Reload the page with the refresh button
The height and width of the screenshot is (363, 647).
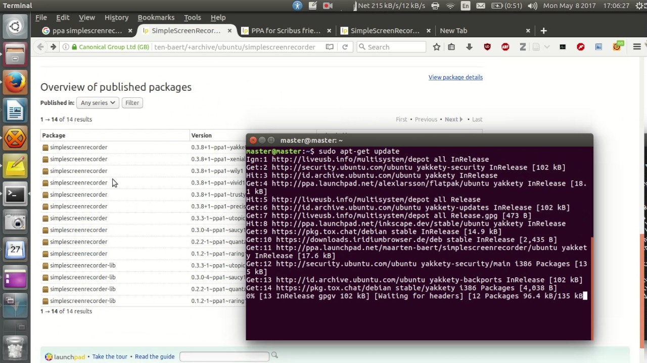[345, 47]
